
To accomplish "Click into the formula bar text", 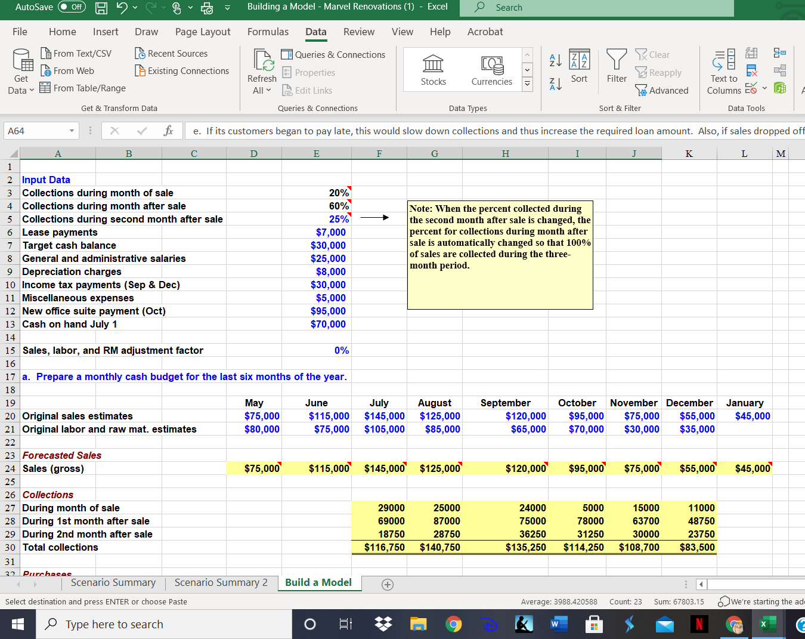I will point(495,131).
